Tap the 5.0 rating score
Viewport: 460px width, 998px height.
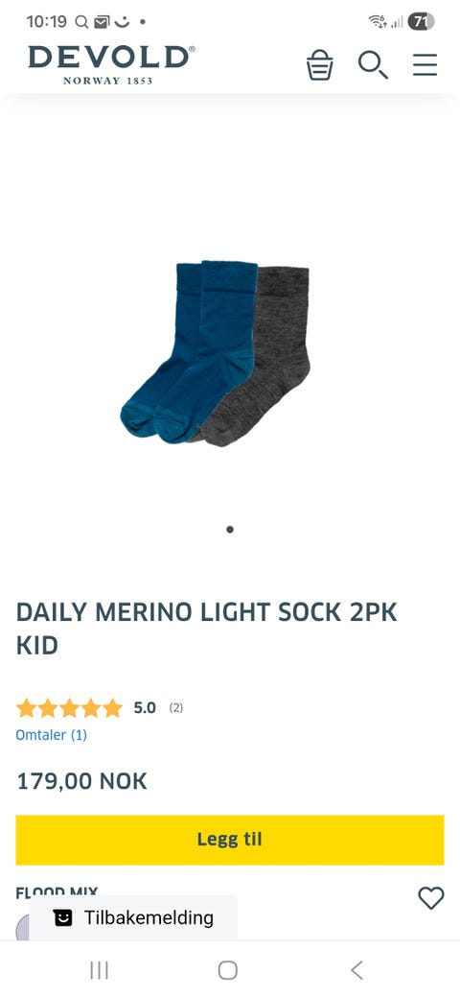(x=144, y=708)
